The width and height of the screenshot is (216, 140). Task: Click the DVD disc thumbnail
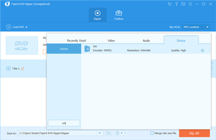point(22,45)
